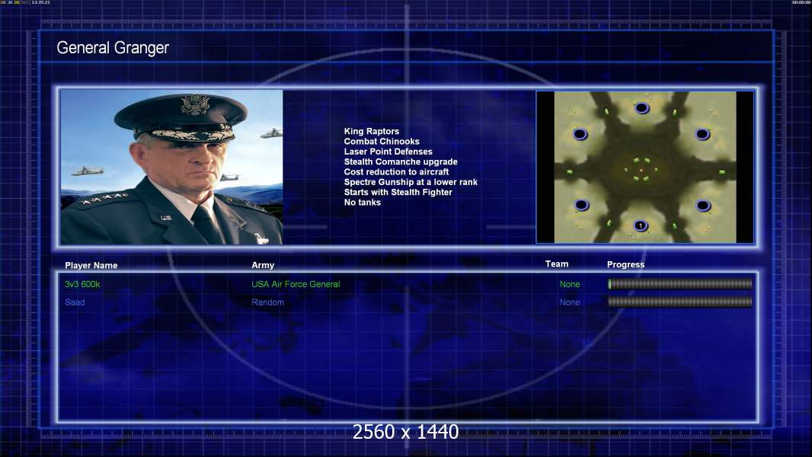This screenshot has height=457, width=812.
Task: Click the loading progress bar for 3v3 600k
Action: [x=680, y=283]
